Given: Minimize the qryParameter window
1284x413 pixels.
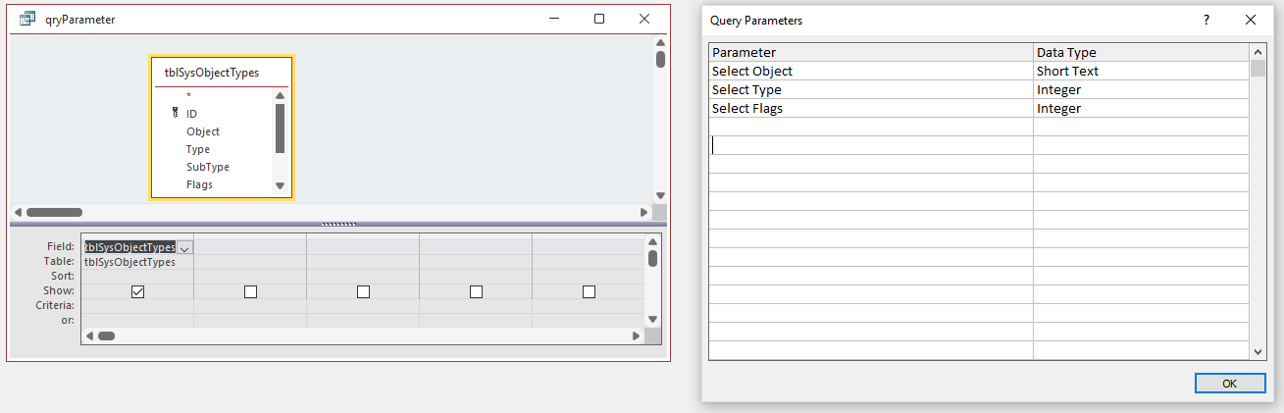Looking at the screenshot, I should pos(553,19).
